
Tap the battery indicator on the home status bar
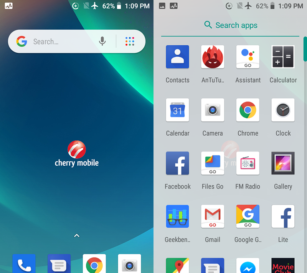(119, 6)
